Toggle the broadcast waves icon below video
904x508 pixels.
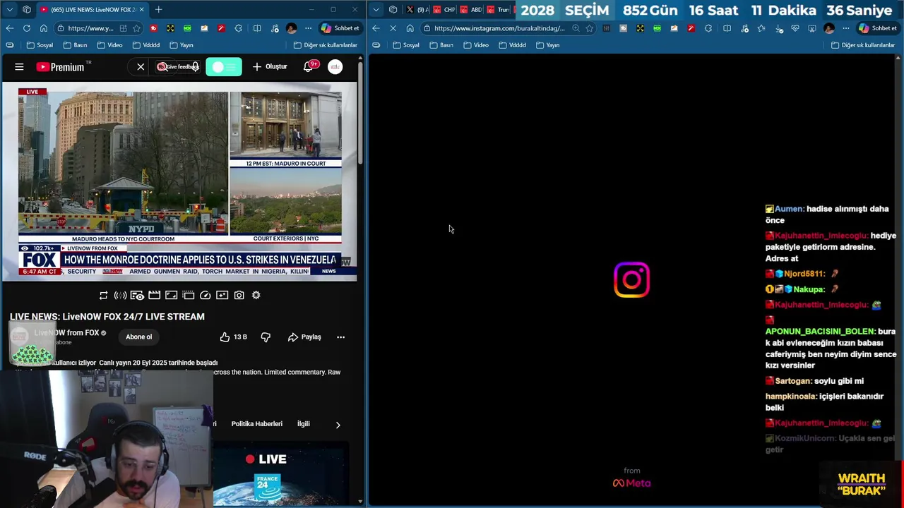(120, 295)
